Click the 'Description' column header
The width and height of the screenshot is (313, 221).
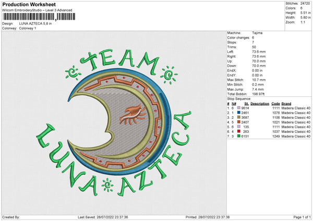(x=260, y=104)
